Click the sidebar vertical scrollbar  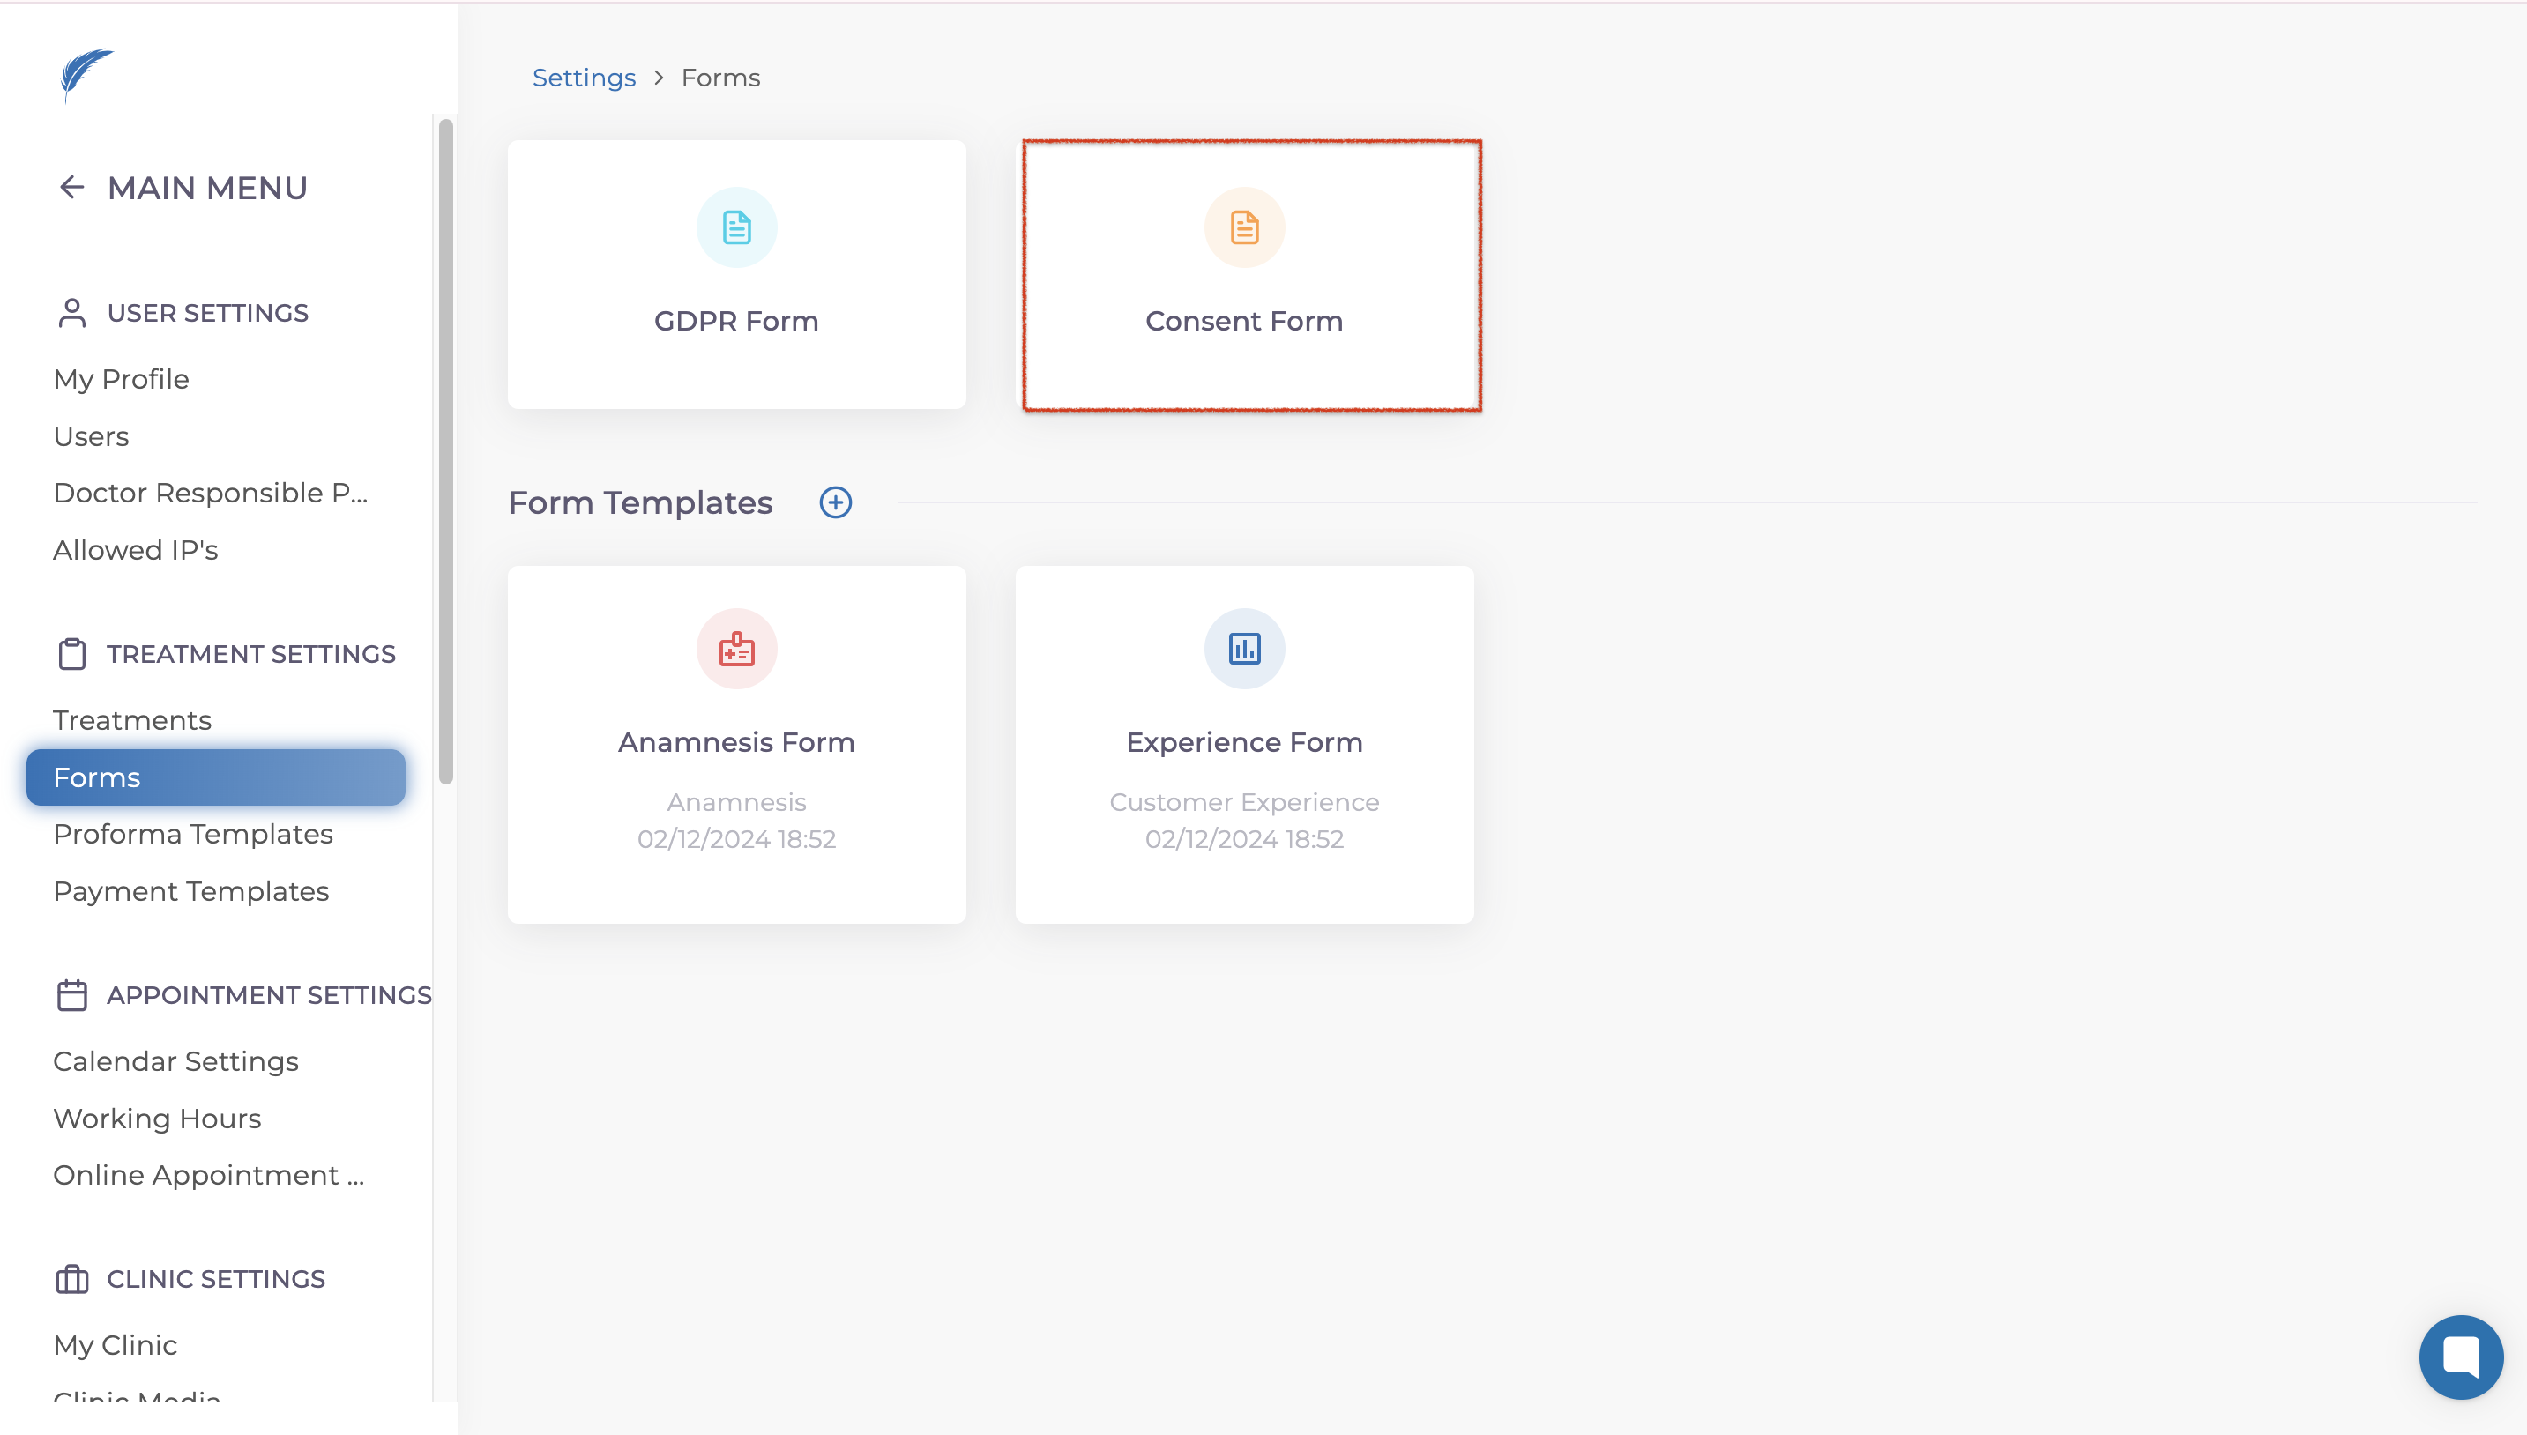click(445, 453)
